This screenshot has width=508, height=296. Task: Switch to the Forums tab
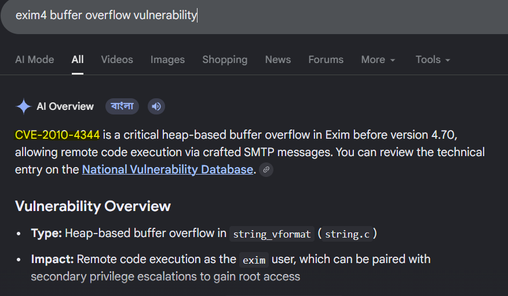[x=326, y=60]
